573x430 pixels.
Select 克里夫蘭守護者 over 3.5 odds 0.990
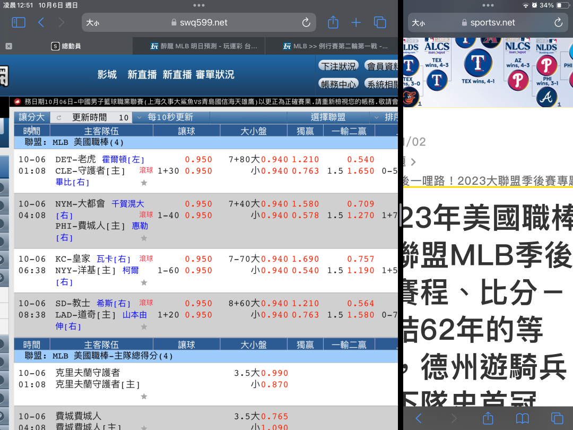coord(274,373)
